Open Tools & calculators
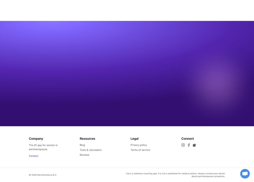Image resolution: width=254 pixels, height=182 pixels. pos(91,150)
